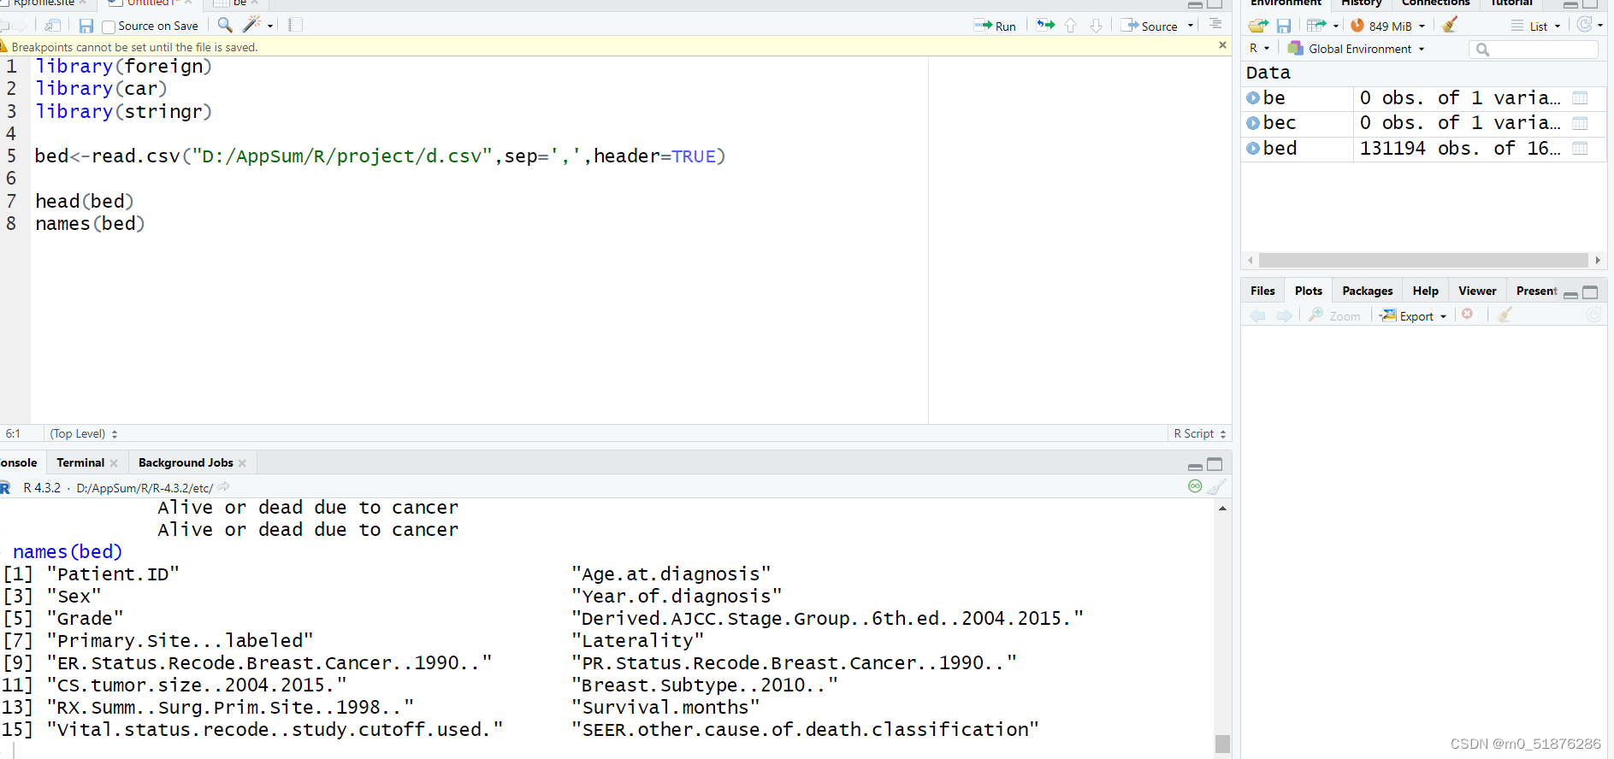Go to the previous section with the up arrow

(x=1070, y=26)
